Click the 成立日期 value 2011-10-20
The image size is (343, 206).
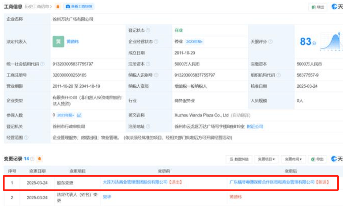tap(185, 53)
